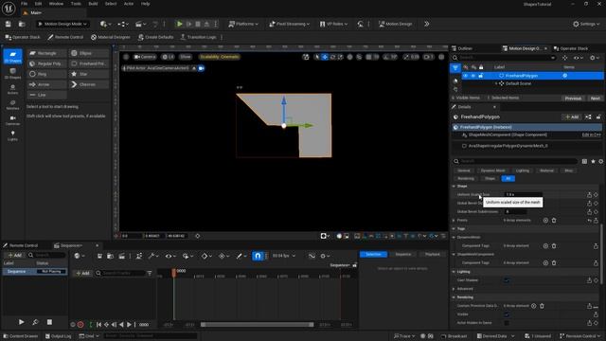Click the play icon under Sequence list

(x=21, y=322)
